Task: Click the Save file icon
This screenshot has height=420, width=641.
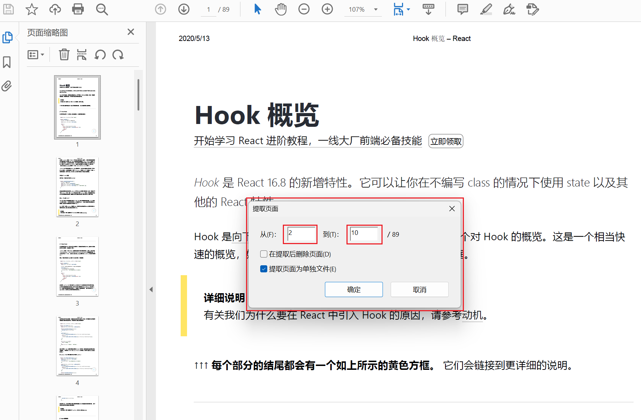Action: coord(8,10)
